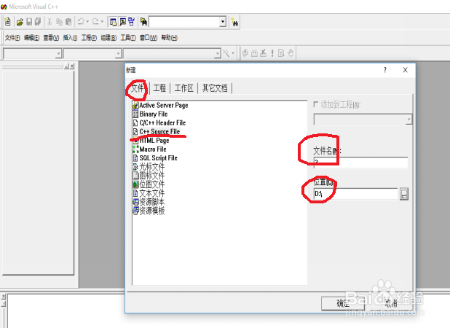The height and width of the screenshot is (328, 450).
Task: Click the New Text File toolbar icon
Action: click(7, 22)
